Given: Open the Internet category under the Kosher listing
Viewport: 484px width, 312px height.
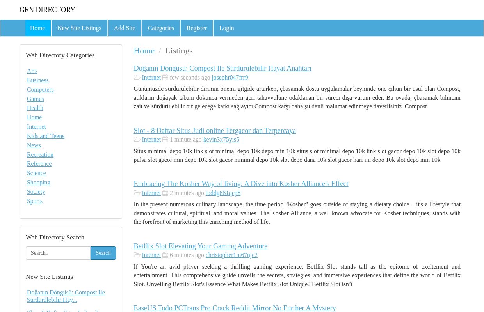Looking at the screenshot, I should pos(151,193).
